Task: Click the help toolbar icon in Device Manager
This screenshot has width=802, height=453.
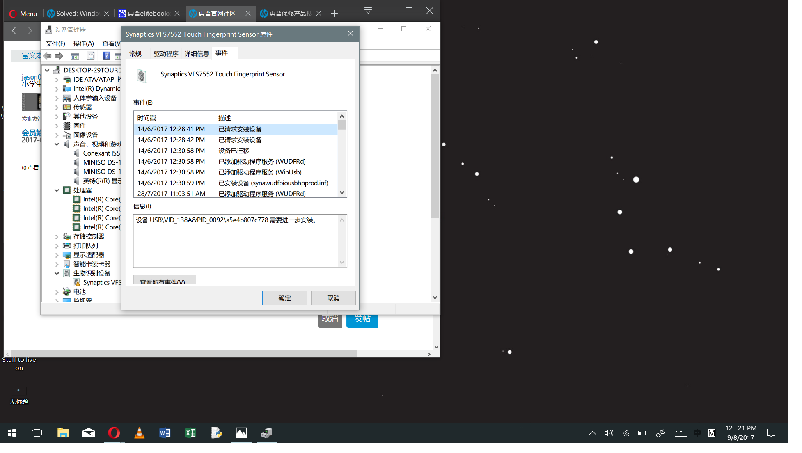Action: pos(106,56)
